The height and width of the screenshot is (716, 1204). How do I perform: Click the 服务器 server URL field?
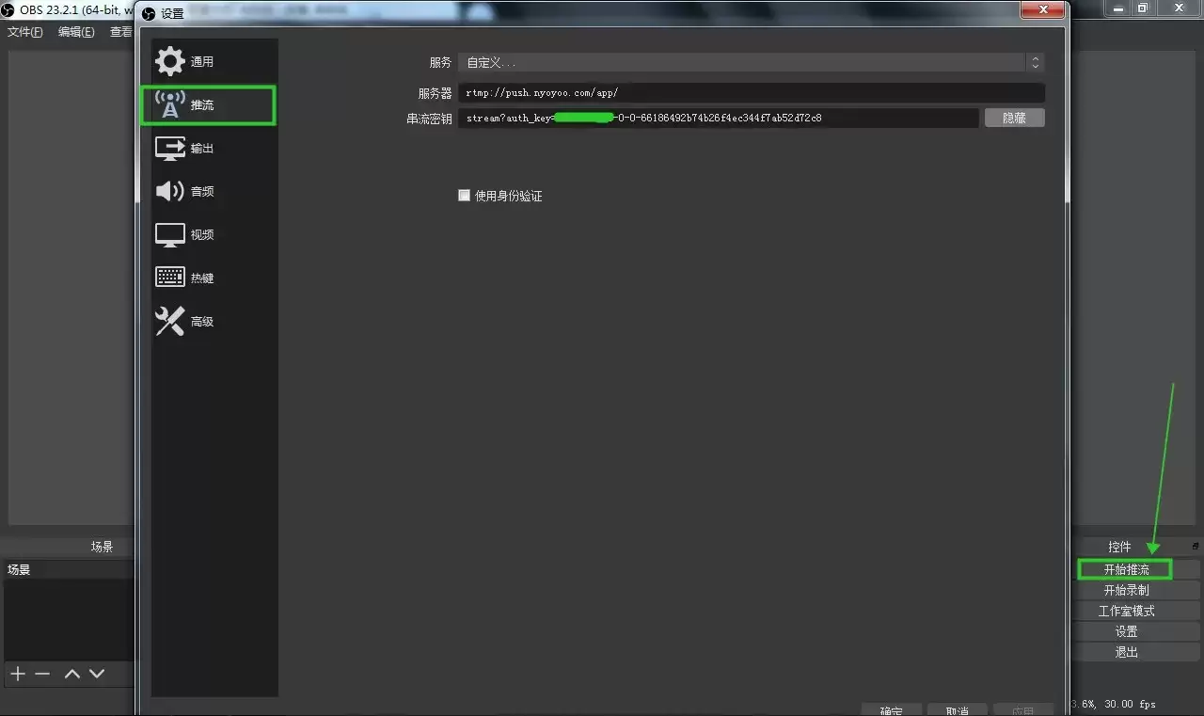click(x=751, y=92)
